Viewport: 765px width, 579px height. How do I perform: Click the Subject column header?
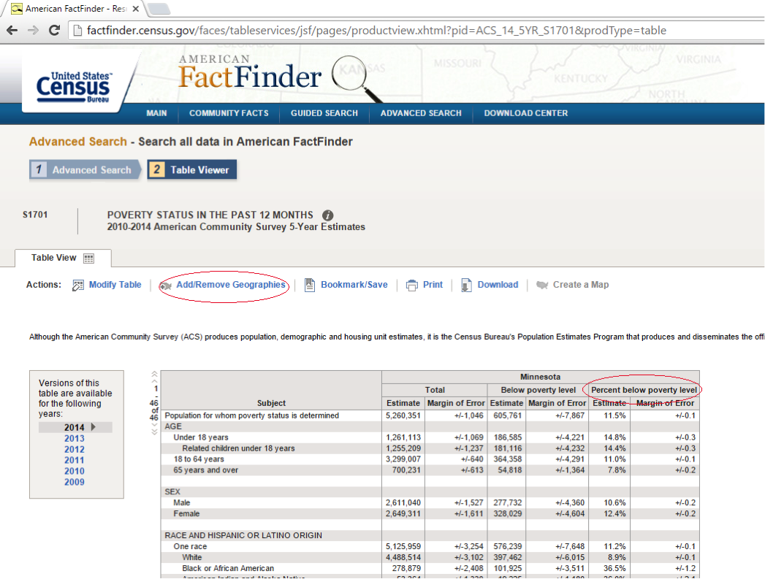click(271, 403)
